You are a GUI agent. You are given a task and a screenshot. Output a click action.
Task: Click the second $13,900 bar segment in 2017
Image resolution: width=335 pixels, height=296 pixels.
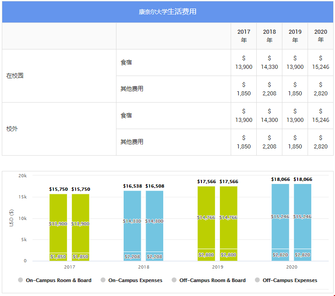(x=80, y=224)
